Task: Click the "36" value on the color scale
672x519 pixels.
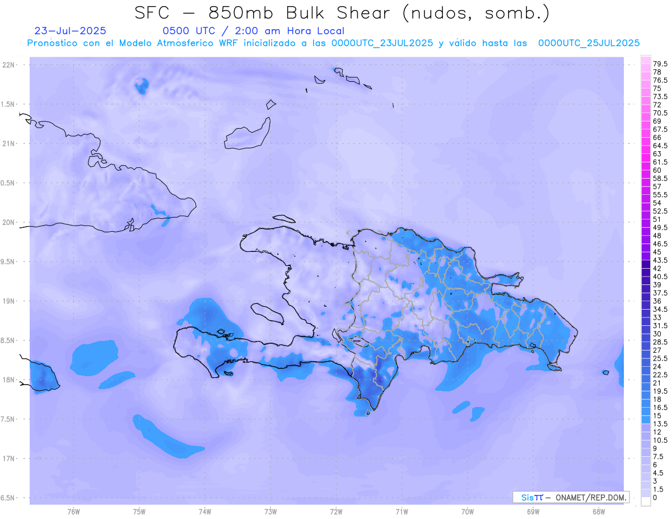Action: pyautogui.click(x=657, y=301)
